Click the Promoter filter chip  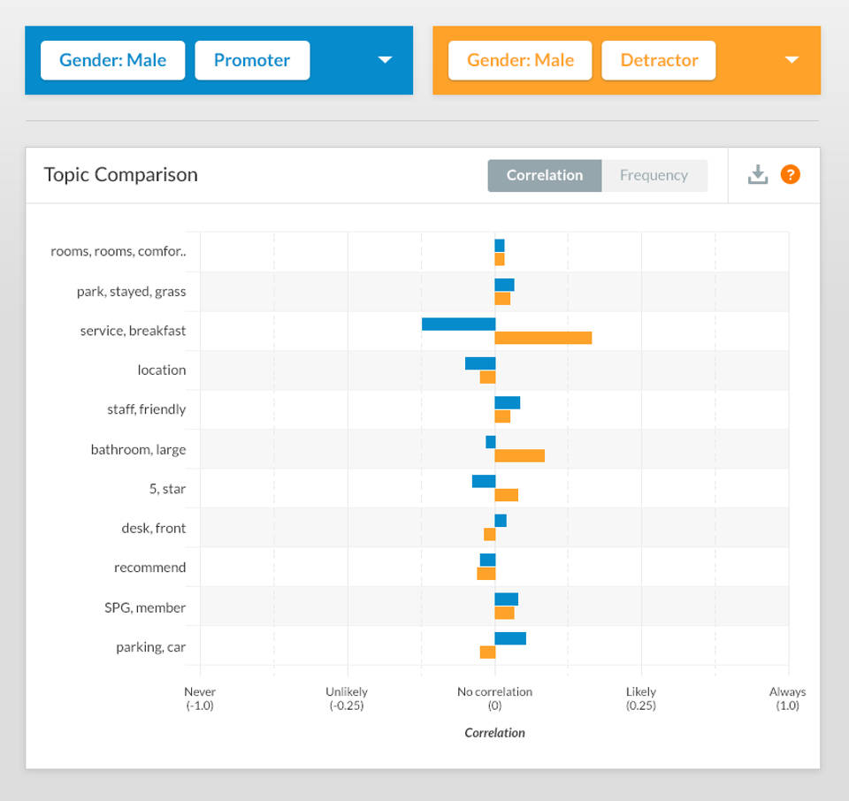tap(252, 60)
